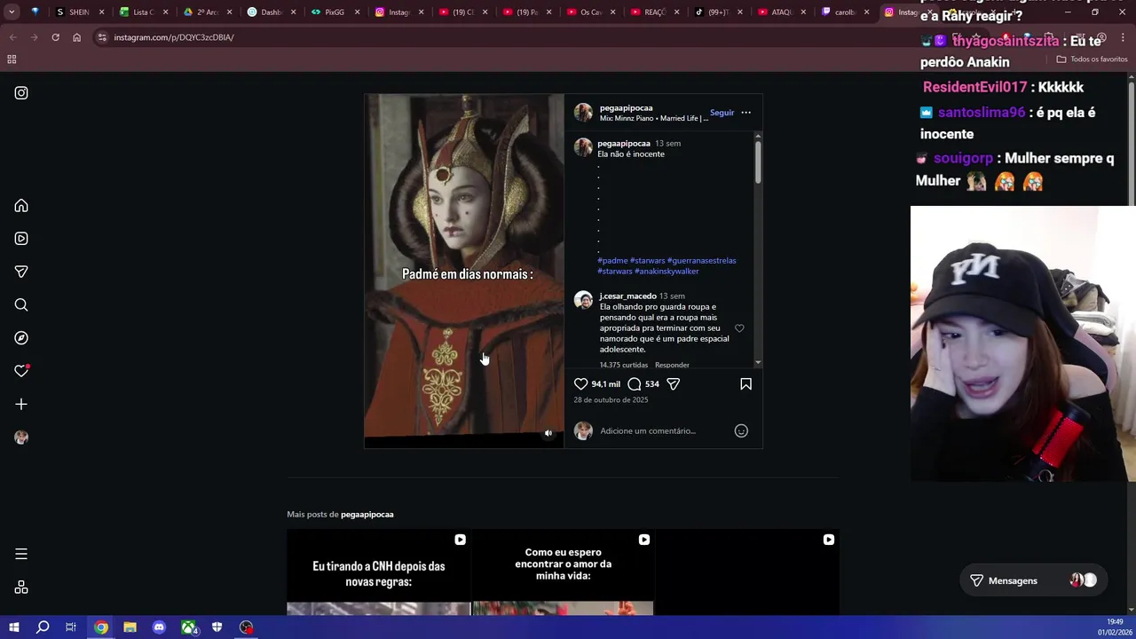Open post options three-dot menu

point(745,113)
